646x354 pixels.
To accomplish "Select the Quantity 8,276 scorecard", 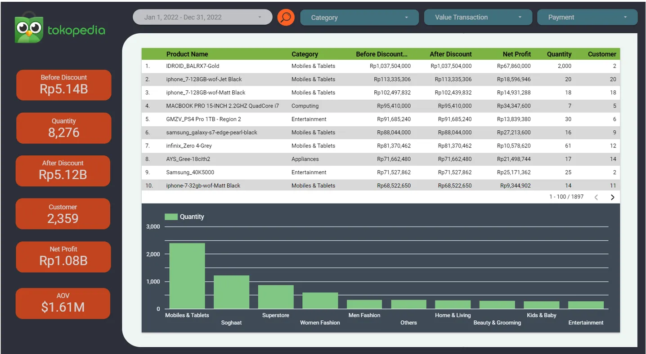I will point(64,128).
